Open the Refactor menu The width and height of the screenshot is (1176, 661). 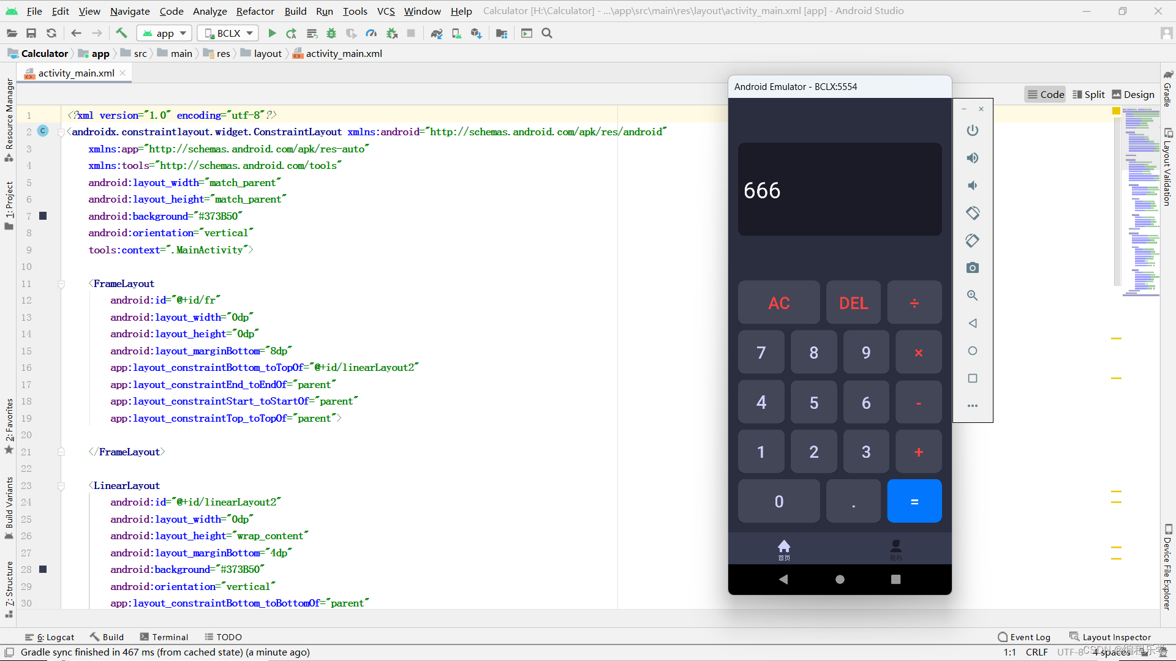tap(255, 11)
